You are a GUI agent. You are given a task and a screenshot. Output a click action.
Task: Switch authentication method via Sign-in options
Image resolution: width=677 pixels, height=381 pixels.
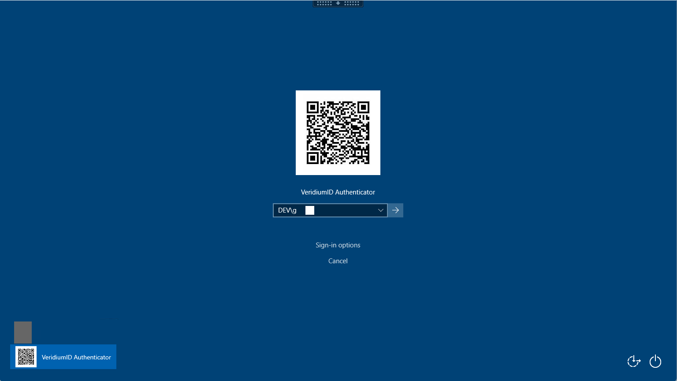tap(338, 245)
